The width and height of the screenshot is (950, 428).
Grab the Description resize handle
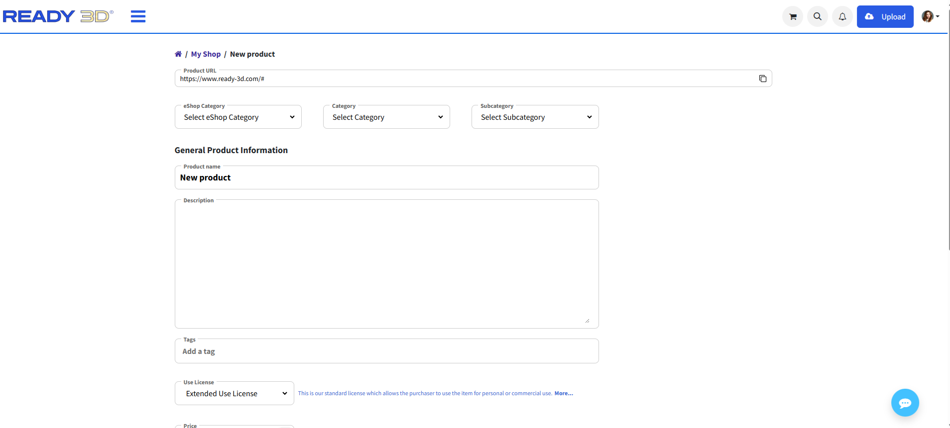pyautogui.click(x=588, y=321)
